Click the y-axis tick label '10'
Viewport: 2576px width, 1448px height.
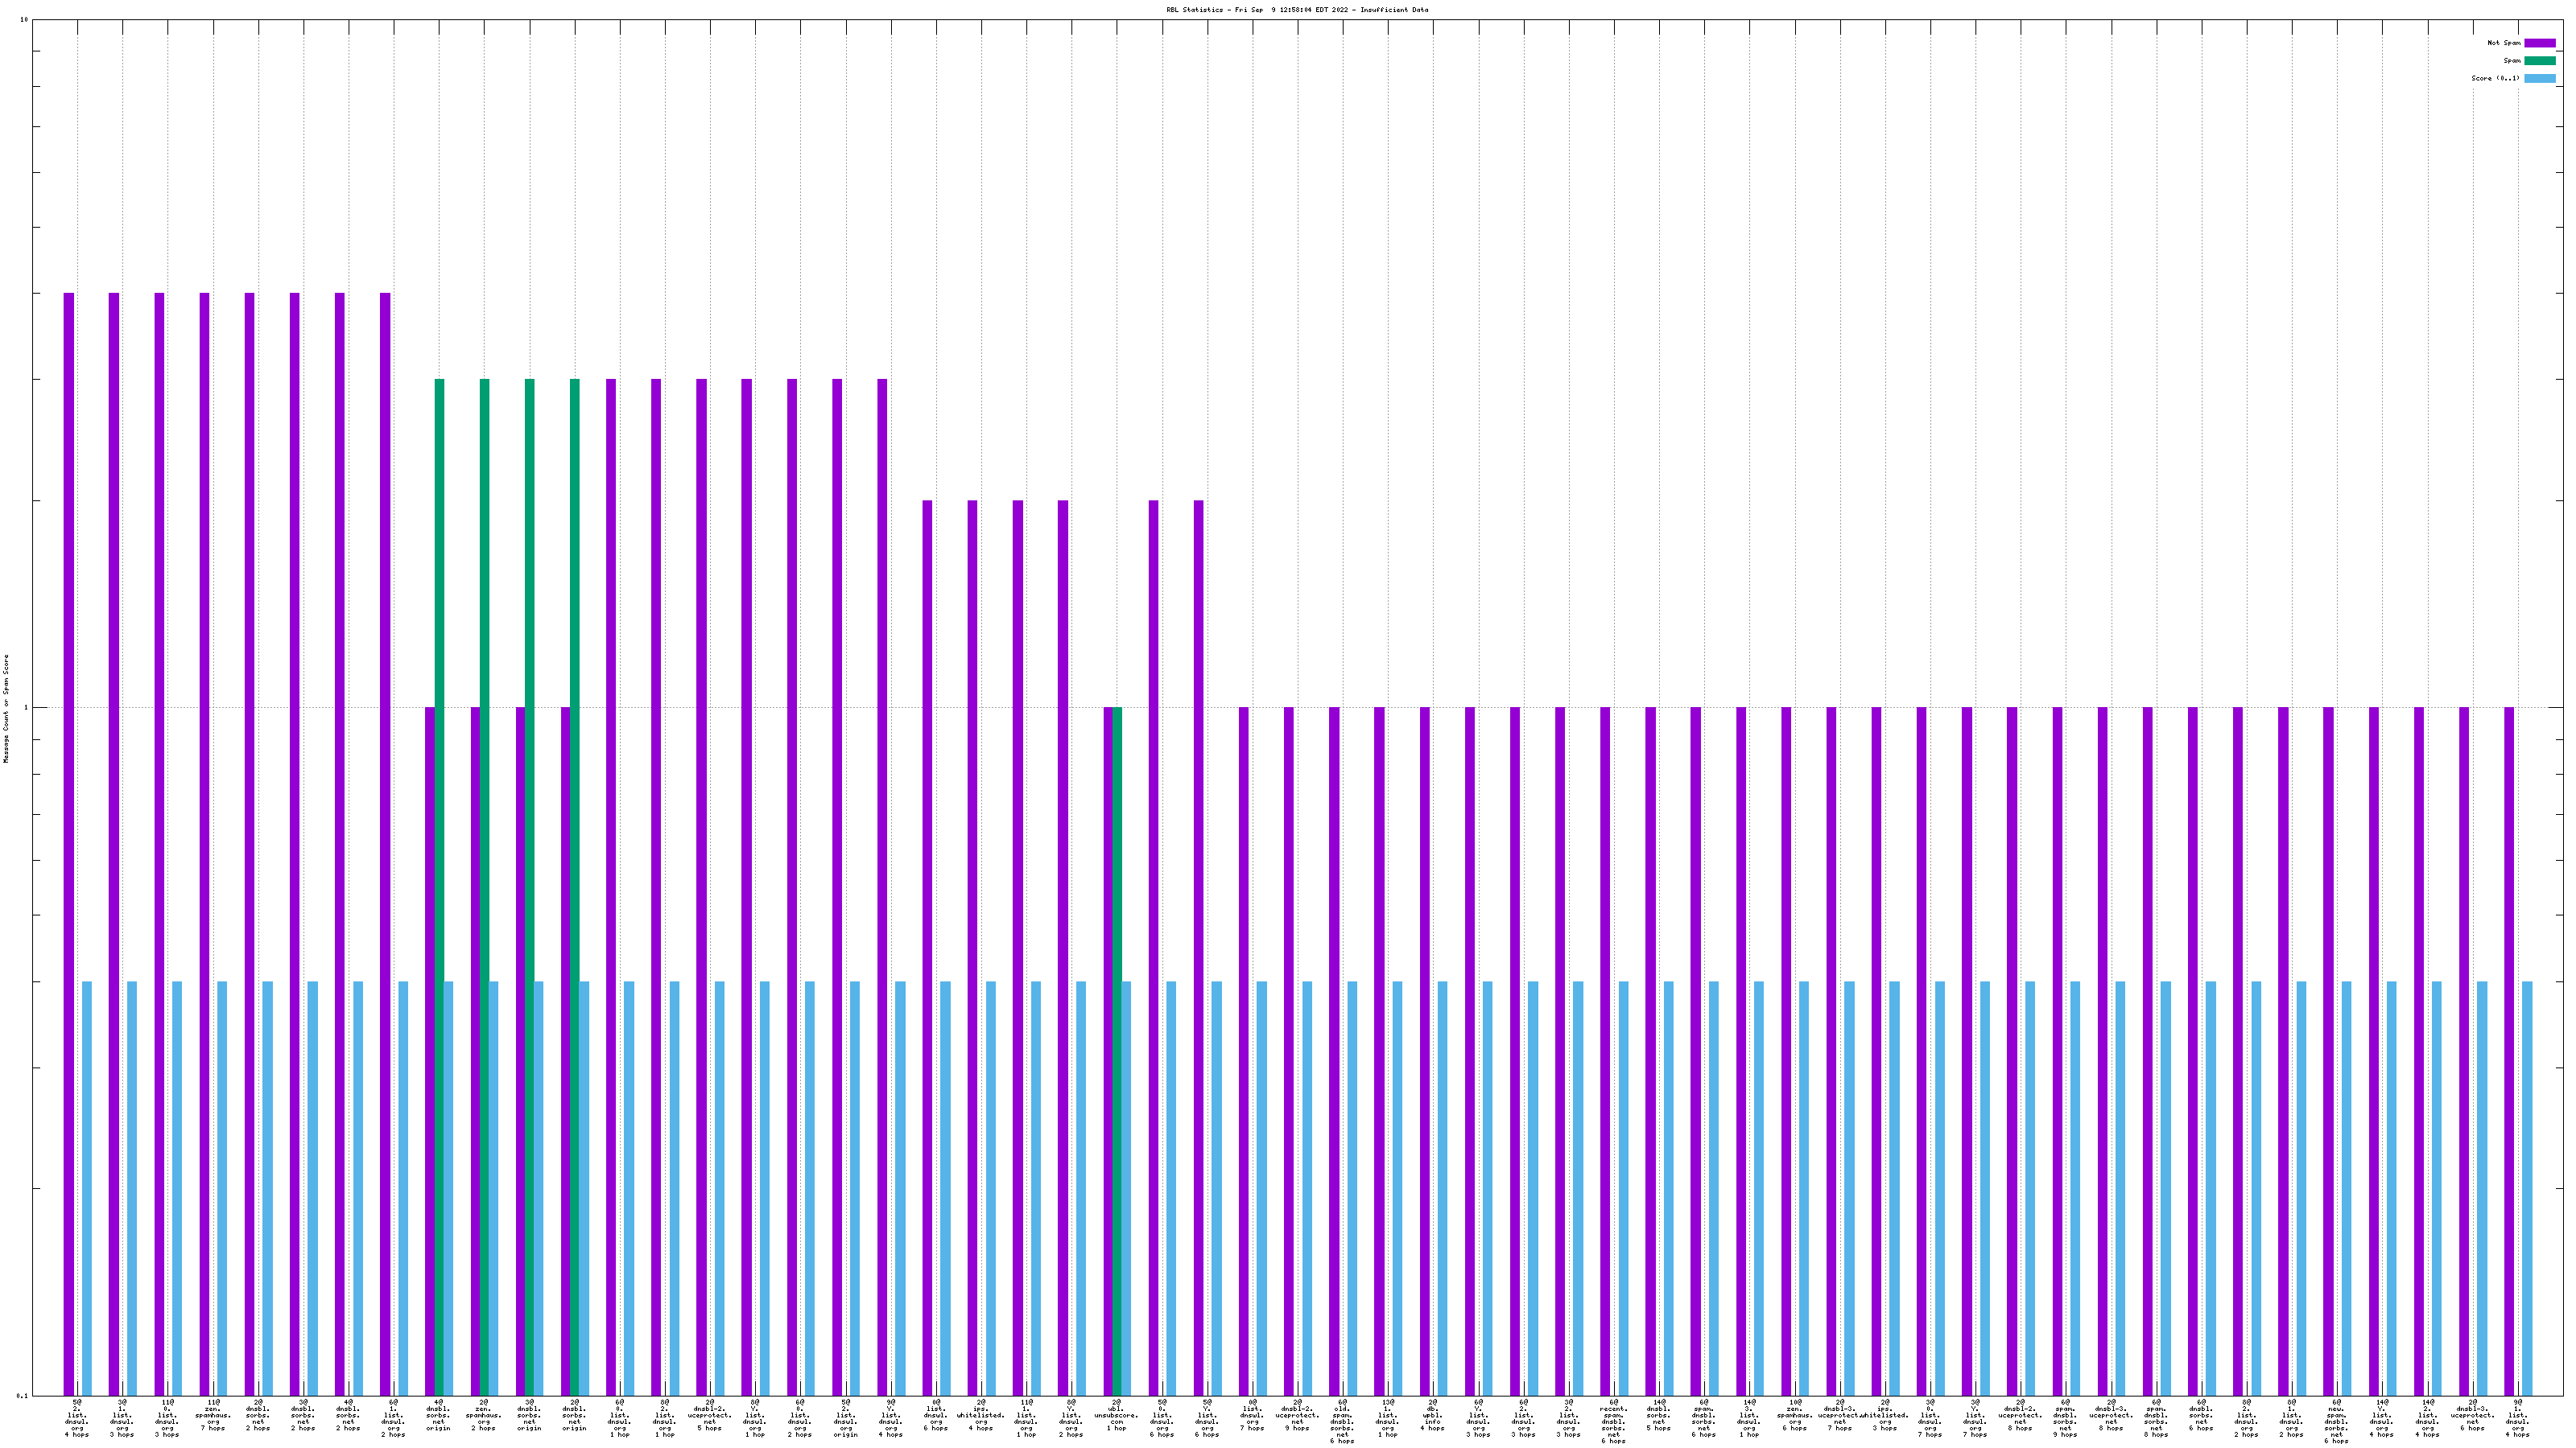[x=23, y=20]
